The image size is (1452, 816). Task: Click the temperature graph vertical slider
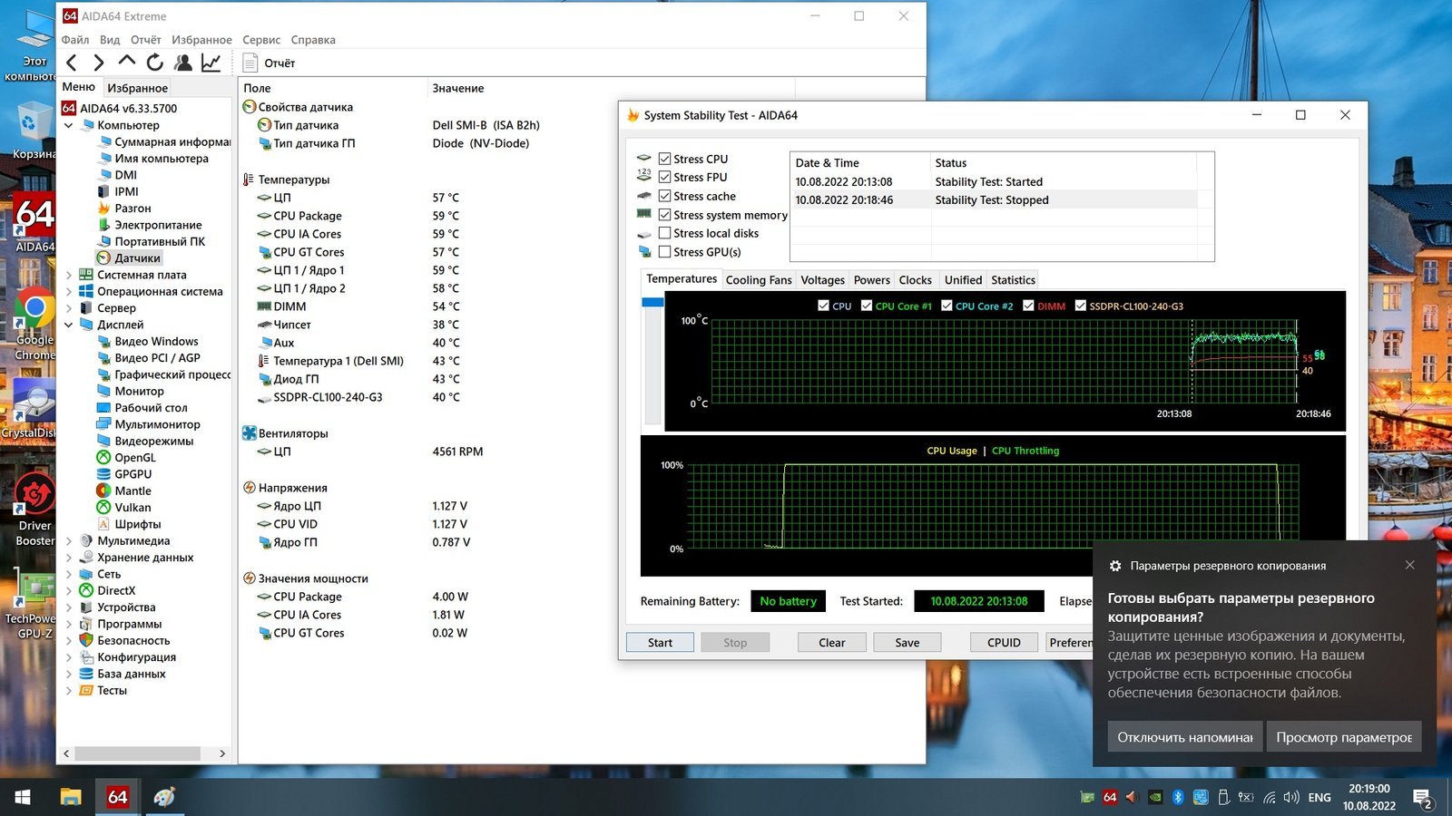pyautogui.click(x=652, y=303)
